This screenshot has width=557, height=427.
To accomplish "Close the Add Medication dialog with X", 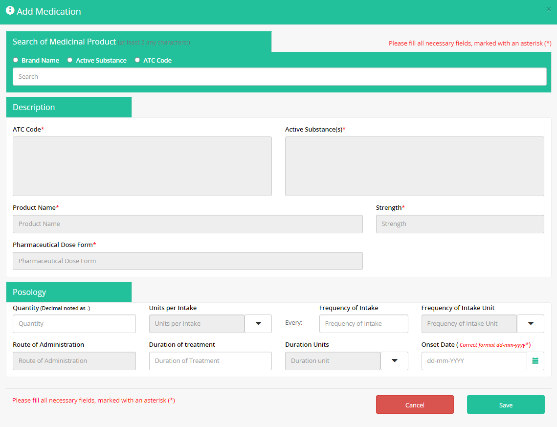I will pos(548,9).
